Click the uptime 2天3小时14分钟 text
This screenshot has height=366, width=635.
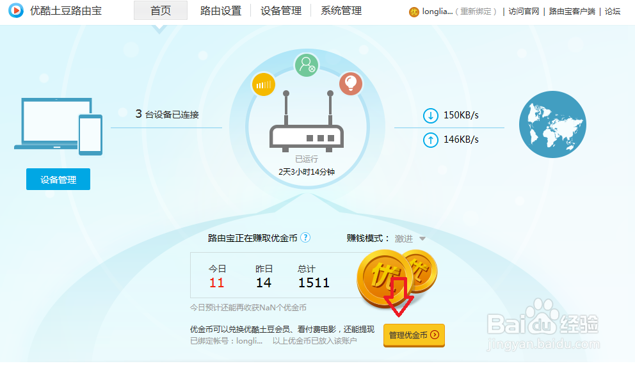pyautogui.click(x=307, y=171)
